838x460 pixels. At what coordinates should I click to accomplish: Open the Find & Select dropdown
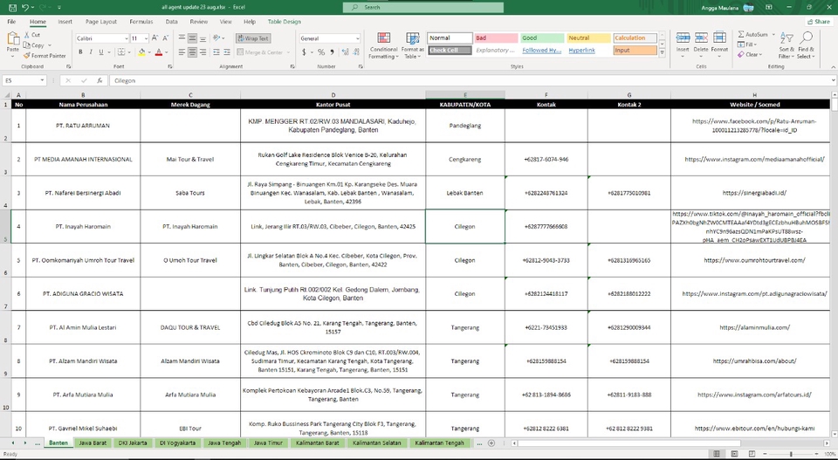[x=806, y=45]
